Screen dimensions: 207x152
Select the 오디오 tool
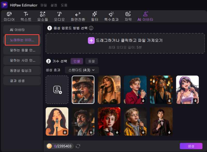59,16
